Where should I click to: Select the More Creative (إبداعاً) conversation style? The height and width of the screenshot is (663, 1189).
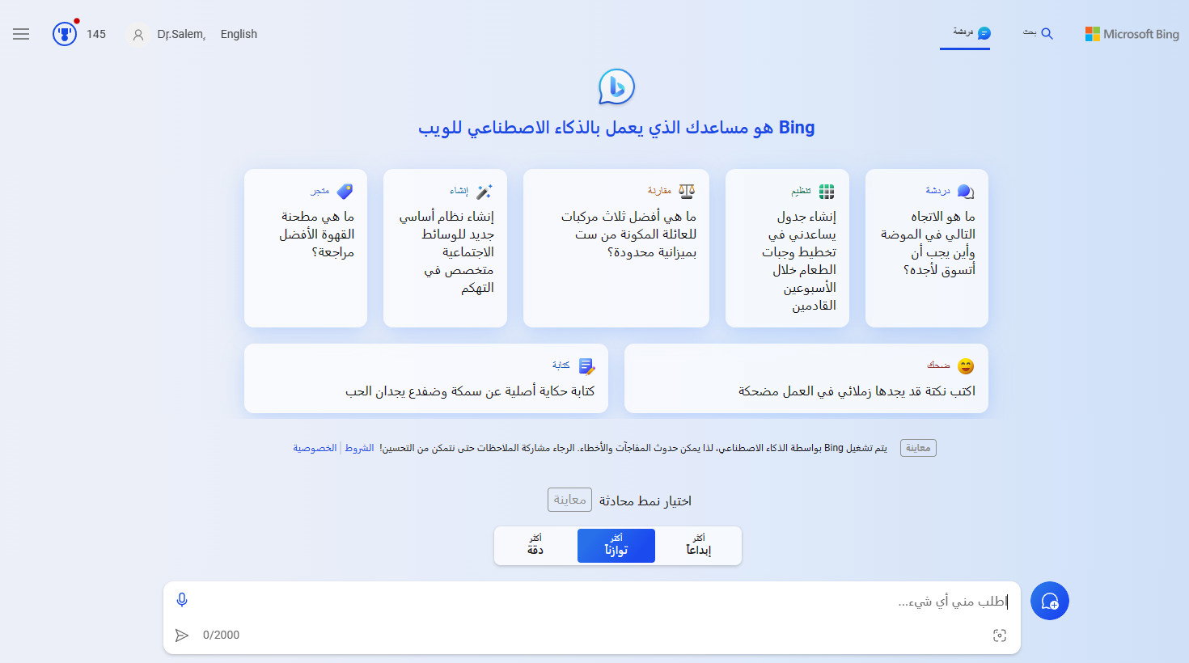pyautogui.click(x=699, y=546)
